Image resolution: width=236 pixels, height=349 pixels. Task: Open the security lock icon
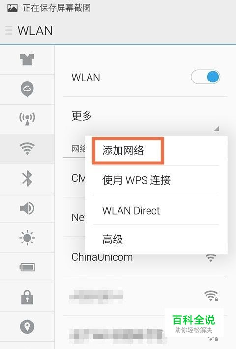(27, 297)
